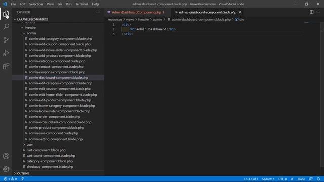Close the admin-dashboard-component.blade.php tab
Image resolution: width=324 pixels, height=182 pixels.
[x=240, y=12]
